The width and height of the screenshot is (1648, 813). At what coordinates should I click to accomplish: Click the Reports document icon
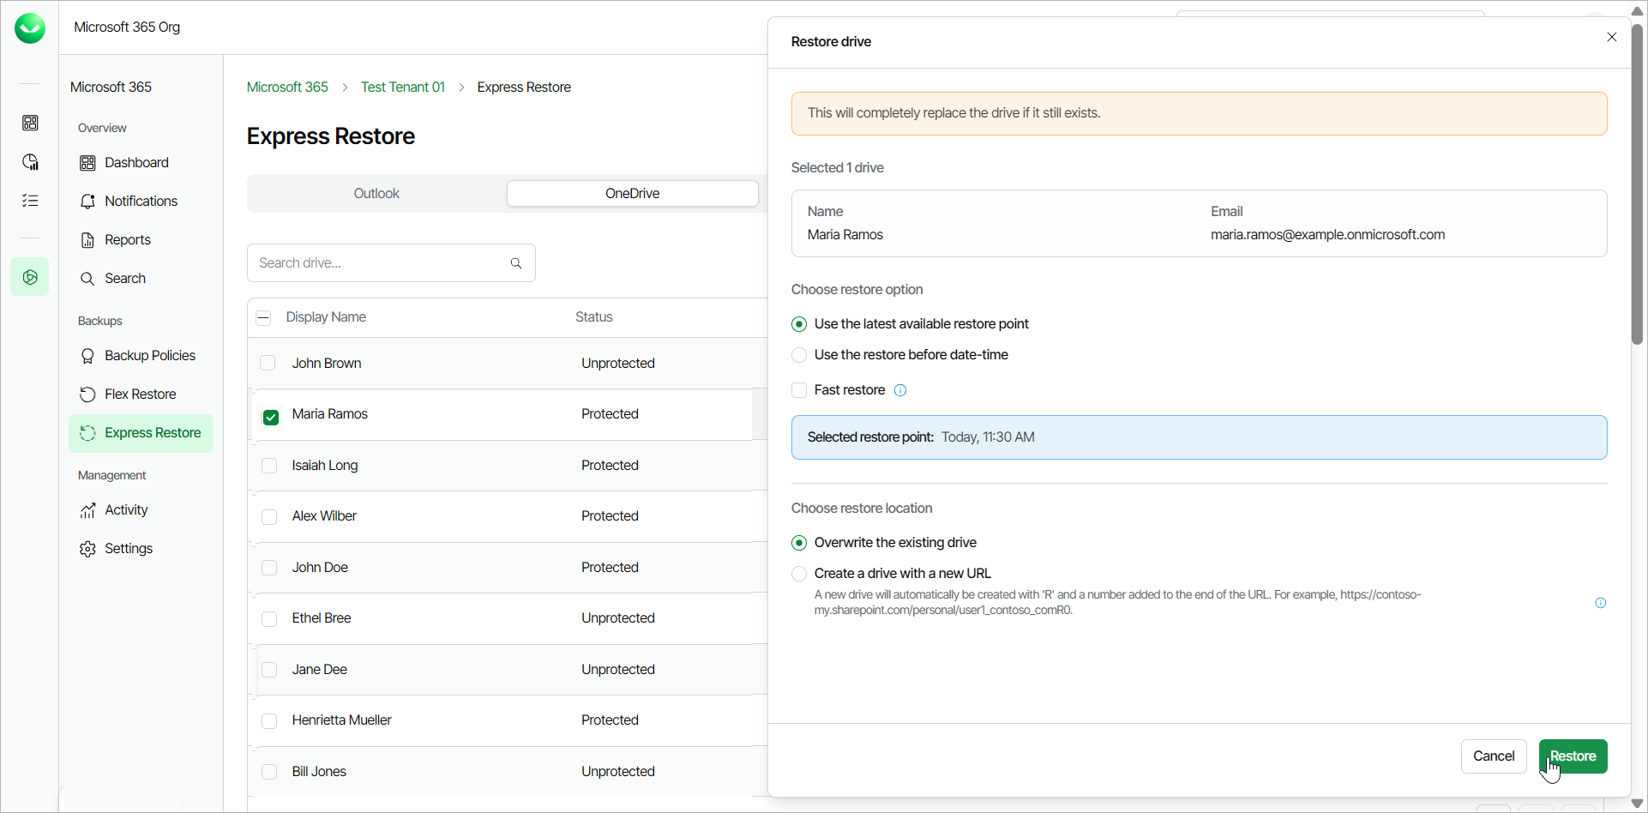point(87,240)
